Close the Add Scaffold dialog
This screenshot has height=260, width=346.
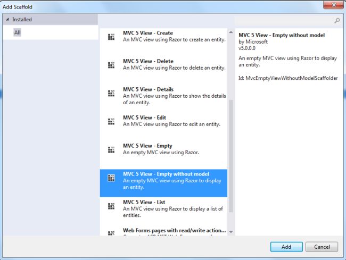(333, 5)
